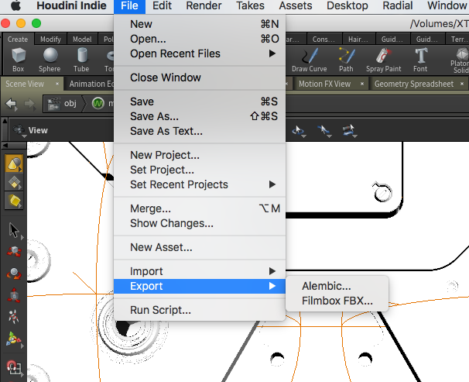This screenshot has width=469, height=382.
Task: Click New Asset... menu item
Action: pyautogui.click(x=200, y=247)
